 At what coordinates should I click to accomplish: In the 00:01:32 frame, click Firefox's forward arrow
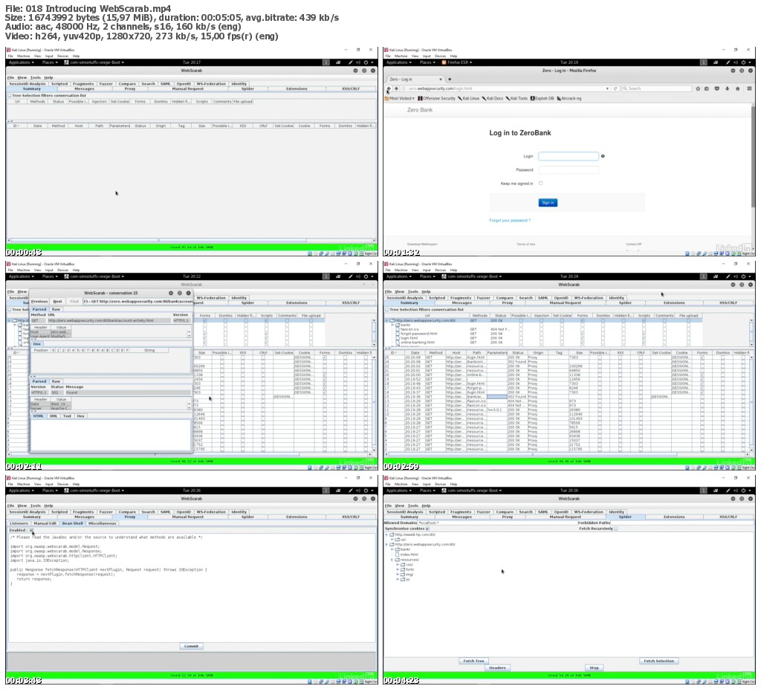coord(397,88)
